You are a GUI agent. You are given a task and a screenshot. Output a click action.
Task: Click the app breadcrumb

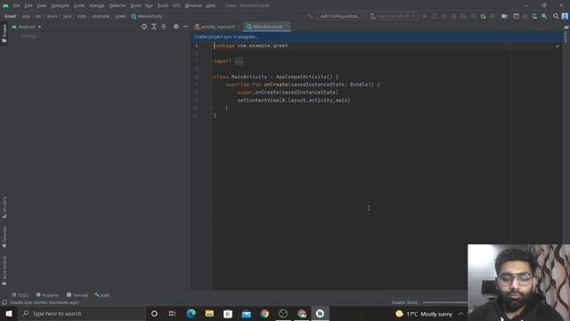pyautogui.click(x=26, y=16)
